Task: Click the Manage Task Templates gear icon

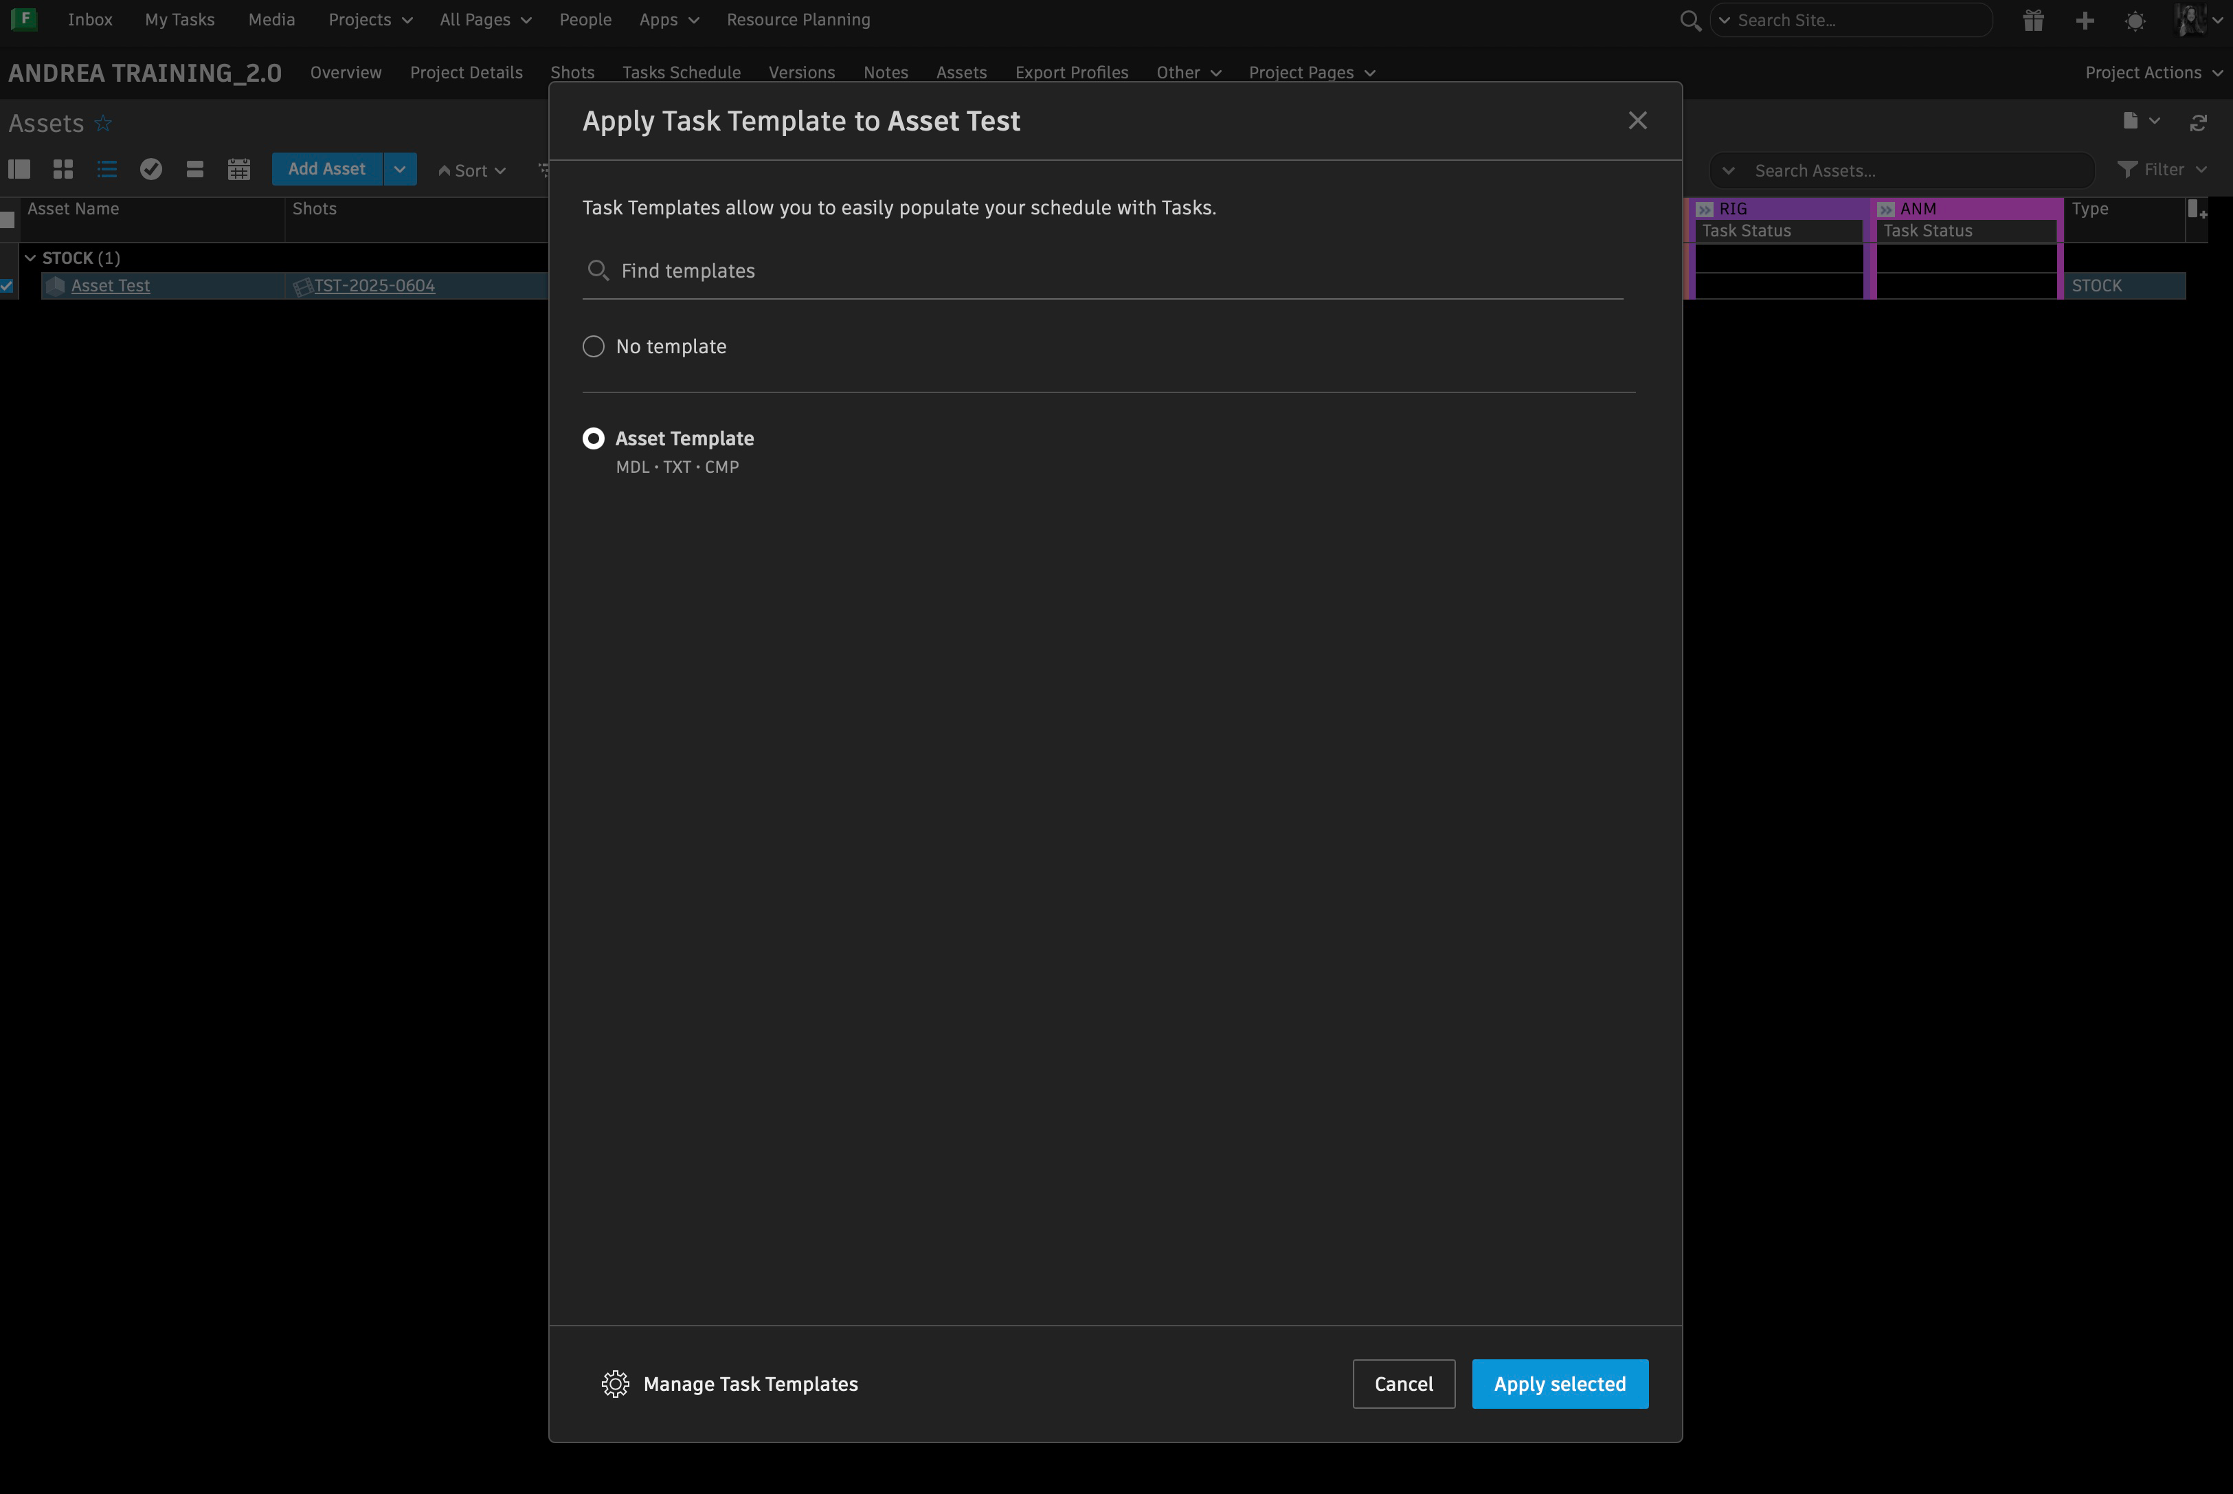Action: [616, 1383]
